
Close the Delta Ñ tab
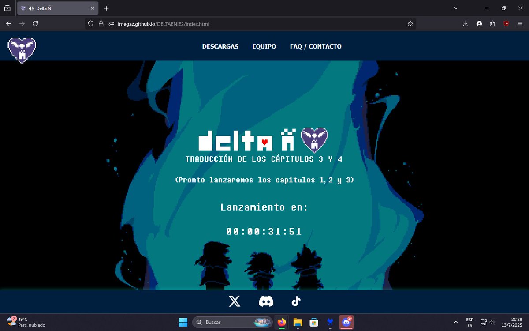click(x=92, y=8)
